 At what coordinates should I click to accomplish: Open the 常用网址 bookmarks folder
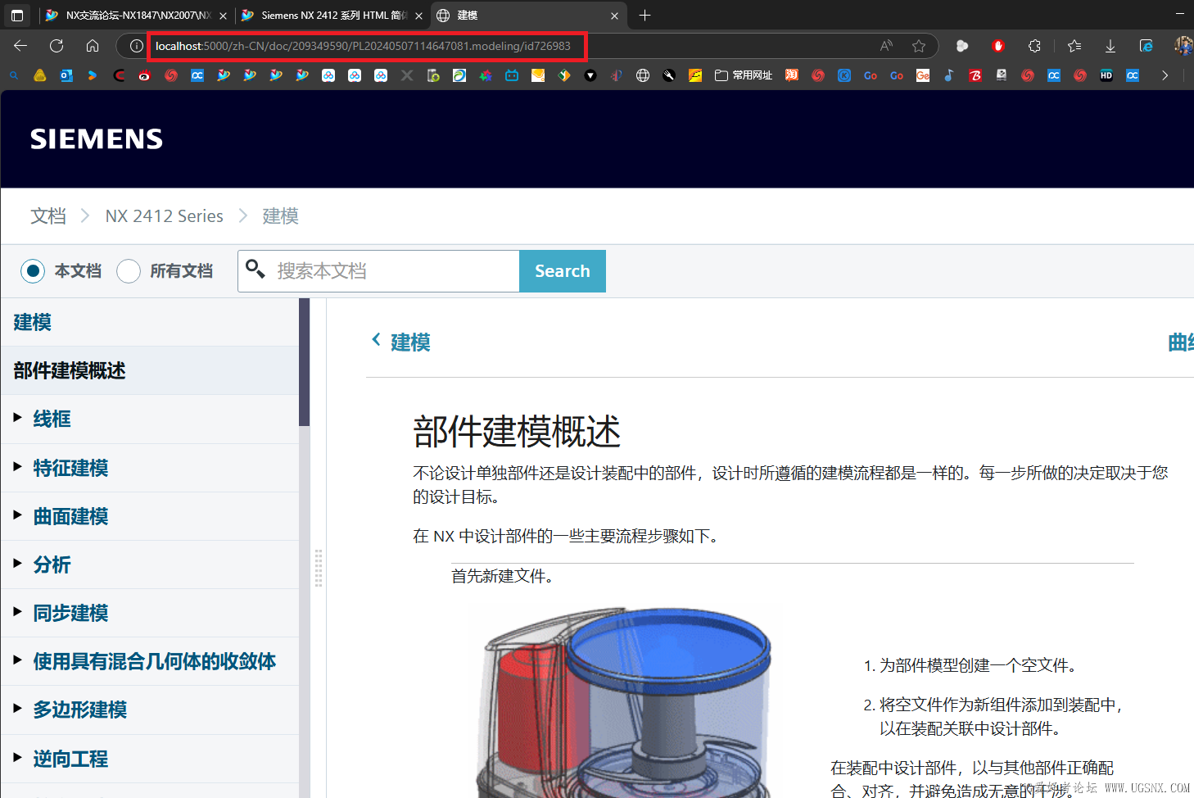(x=744, y=75)
